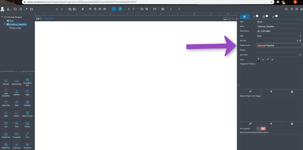Open the help question mark icon
The image size is (303, 150).
(179, 9)
